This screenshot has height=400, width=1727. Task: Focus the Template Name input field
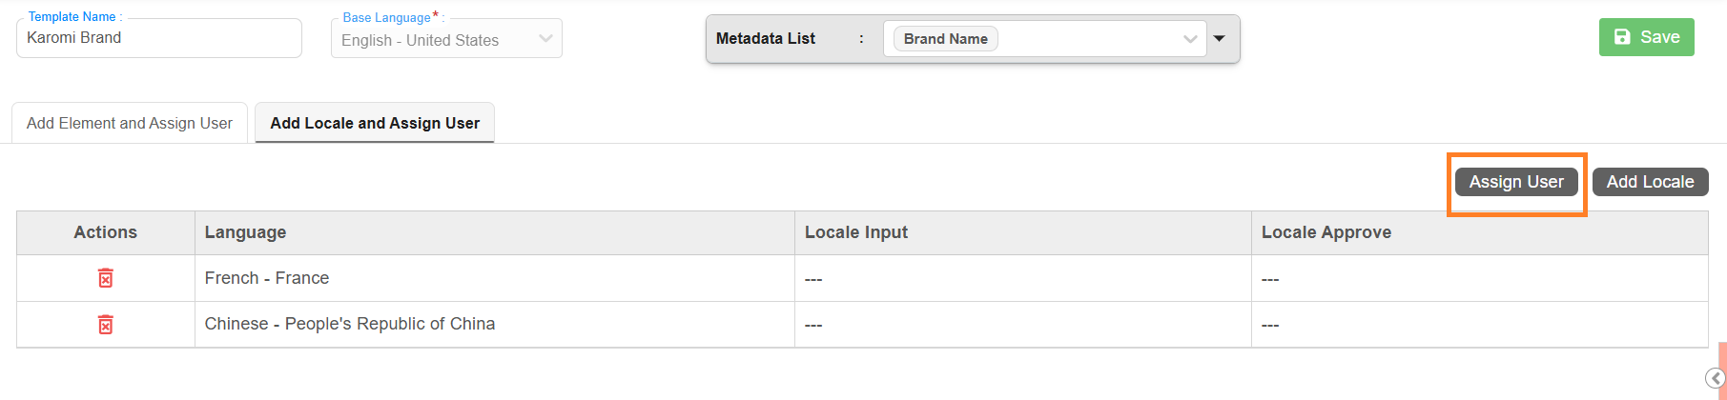coord(159,38)
